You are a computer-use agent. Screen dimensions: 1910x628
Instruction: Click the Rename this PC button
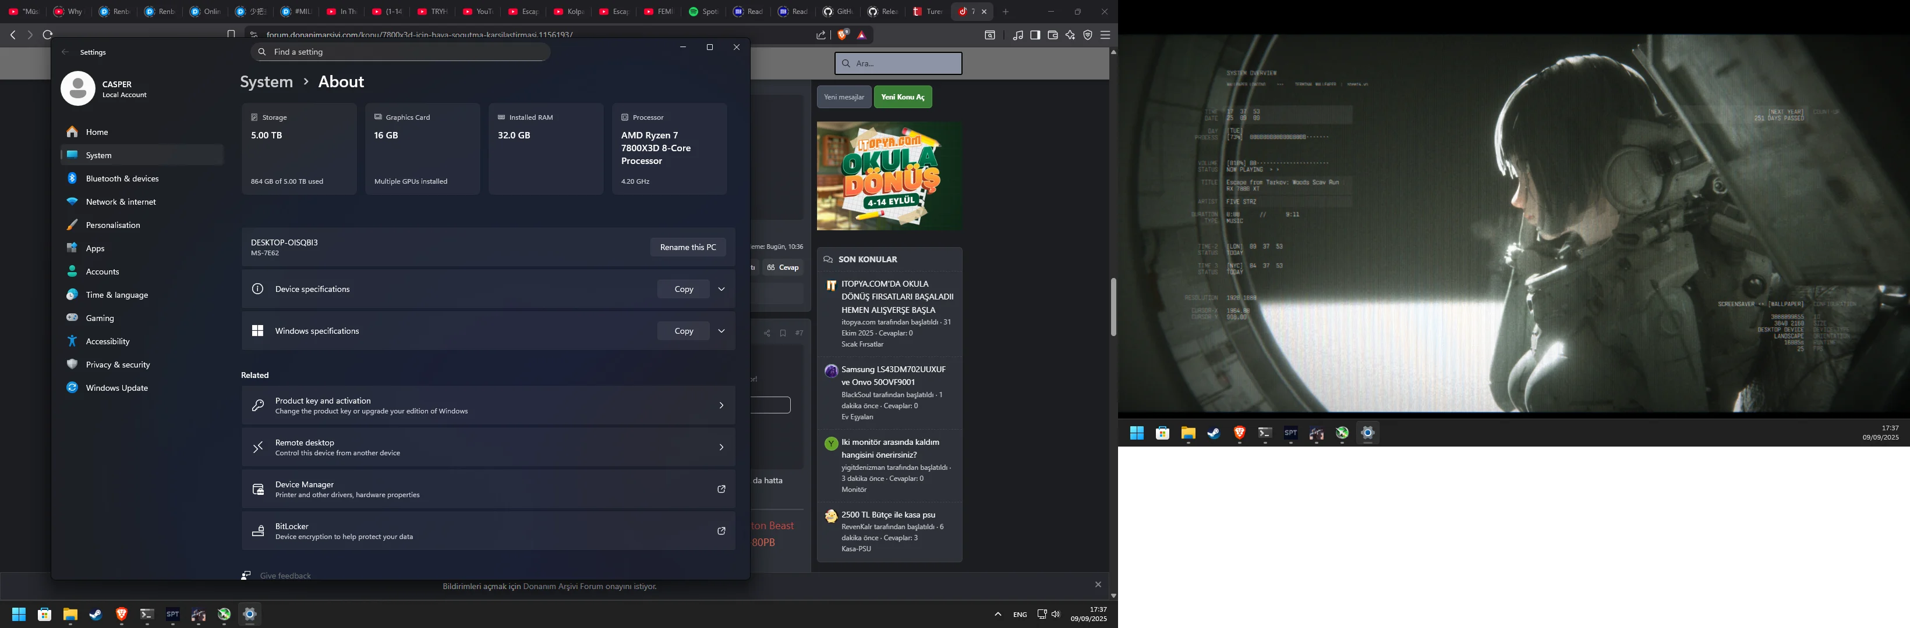687,247
